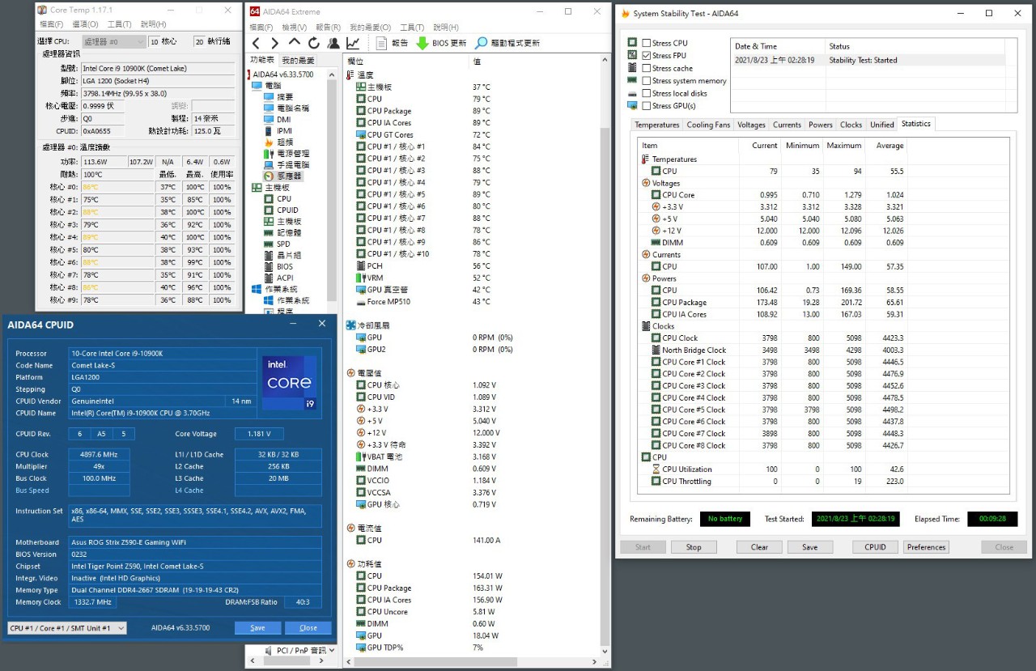Click Clear button in Stability Test
Screen dimensions: 1036x671
point(759,547)
